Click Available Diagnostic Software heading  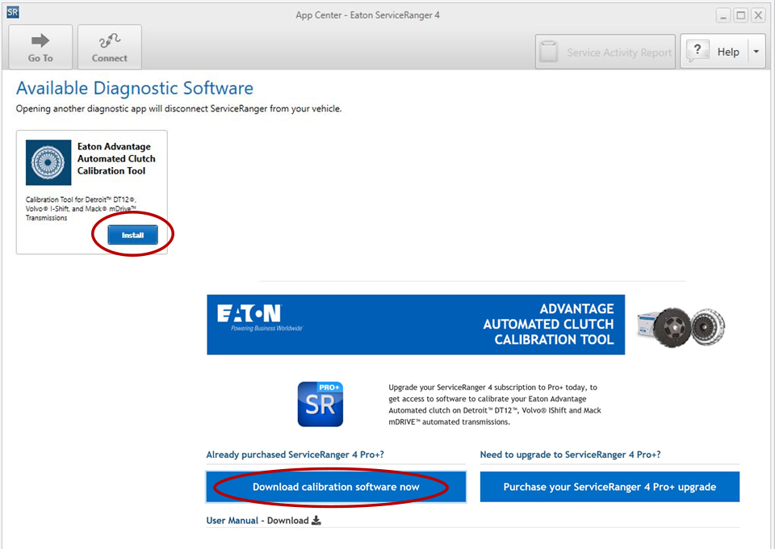click(135, 88)
